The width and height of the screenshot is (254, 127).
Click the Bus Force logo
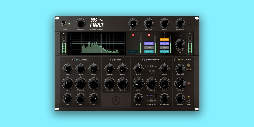point(97,23)
